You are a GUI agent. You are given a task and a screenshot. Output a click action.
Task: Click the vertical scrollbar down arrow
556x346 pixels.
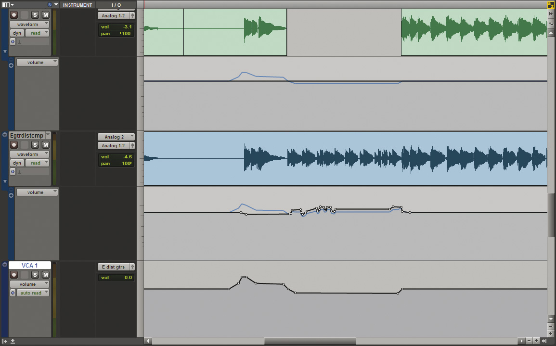pyautogui.click(x=551, y=319)
